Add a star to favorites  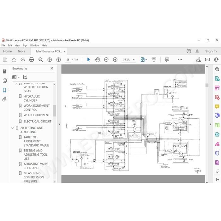tap(14, 60)
